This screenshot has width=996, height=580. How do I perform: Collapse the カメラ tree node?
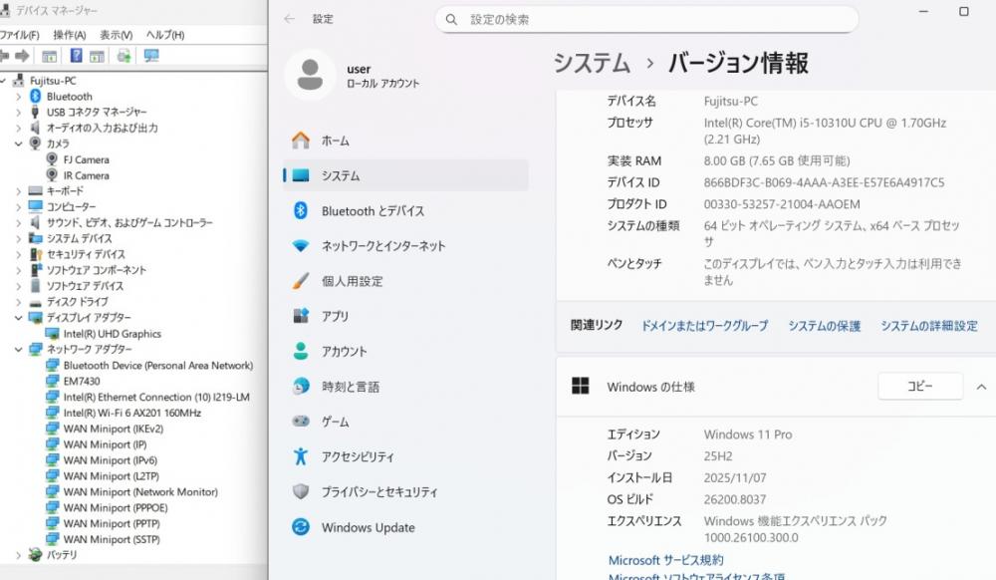coord(18,144)
